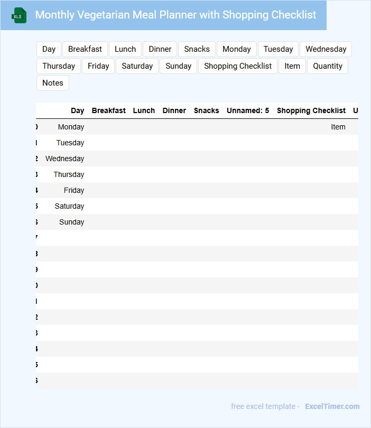
Task: Choose the Notes tag button
Action: point(53,83)
